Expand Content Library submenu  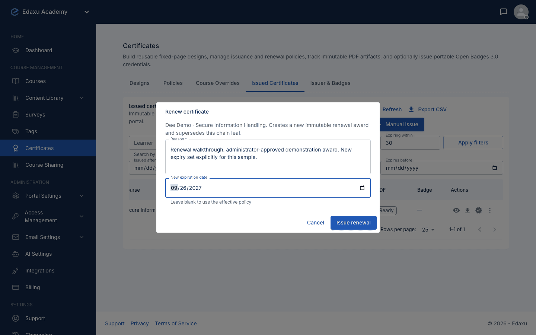[82, 98]
